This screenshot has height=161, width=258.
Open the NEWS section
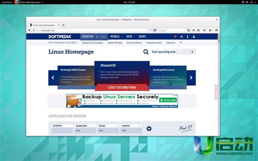[142, 36]
